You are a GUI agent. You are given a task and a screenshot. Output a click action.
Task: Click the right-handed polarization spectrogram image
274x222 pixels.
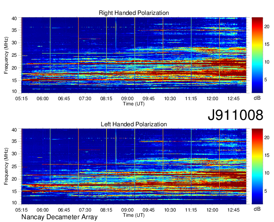[x=134, y=55]
